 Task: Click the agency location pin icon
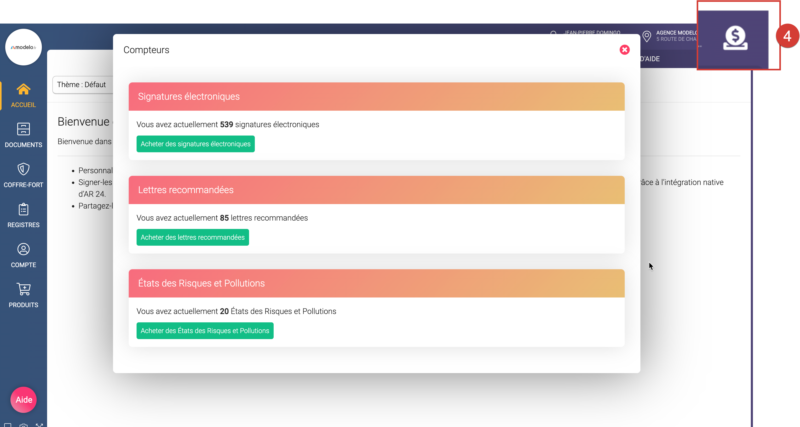click(647, 36)
